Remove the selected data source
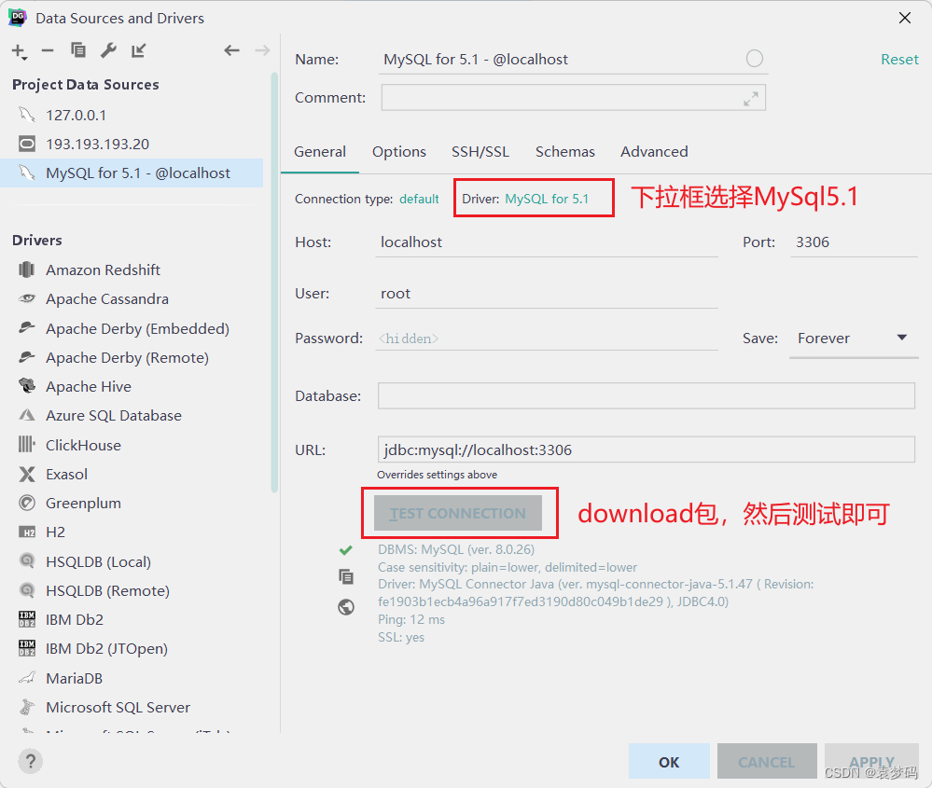Image resolution: width=932 pixels, height=788 pixels. pos(48,51)
